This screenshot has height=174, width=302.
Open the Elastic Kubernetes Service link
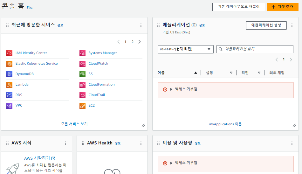pos(37,63)
